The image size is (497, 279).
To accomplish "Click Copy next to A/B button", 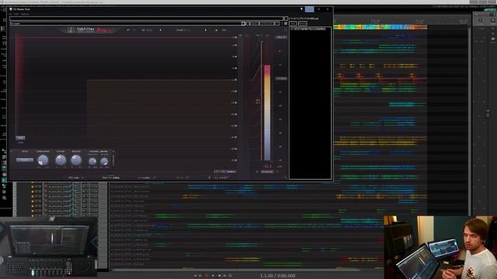I will 150,30.
